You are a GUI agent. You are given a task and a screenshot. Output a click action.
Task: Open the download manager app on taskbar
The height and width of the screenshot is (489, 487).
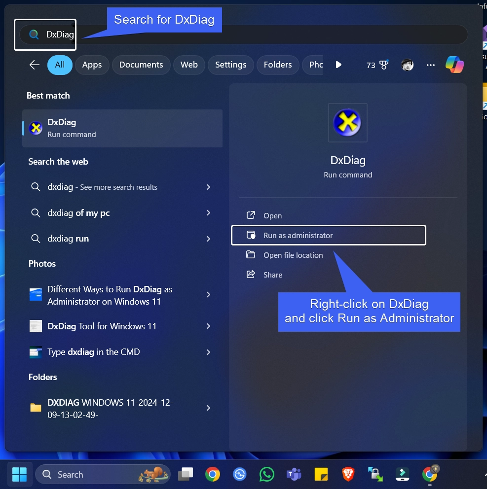tap(403, 474)
